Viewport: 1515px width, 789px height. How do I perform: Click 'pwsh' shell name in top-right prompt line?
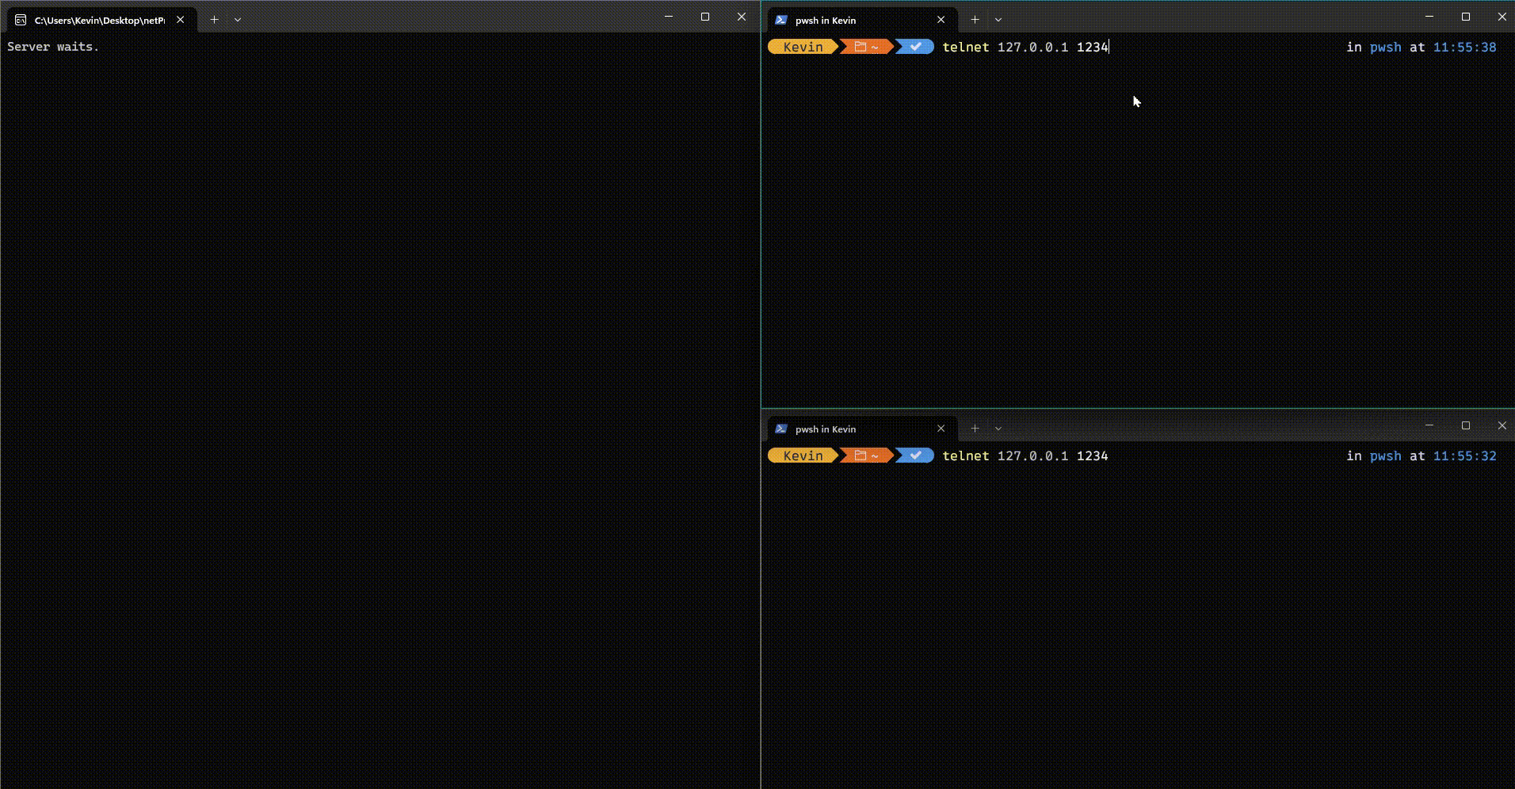coord(1385,47)
